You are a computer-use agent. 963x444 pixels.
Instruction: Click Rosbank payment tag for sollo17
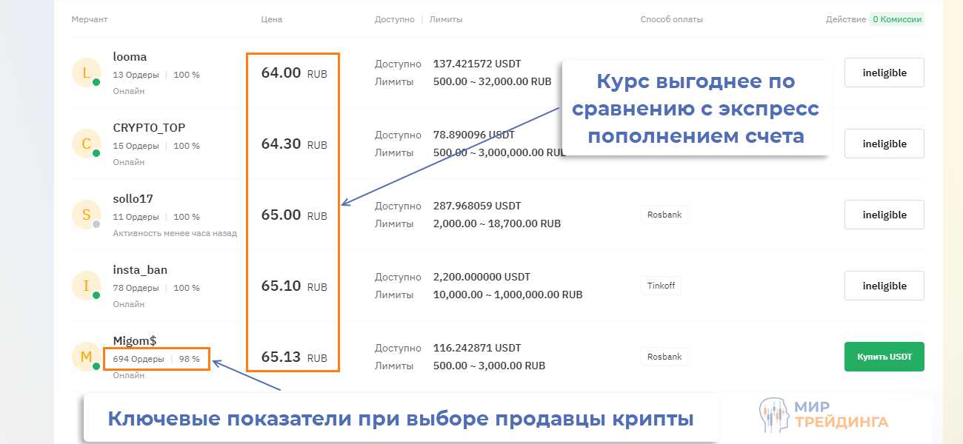click(664, 215)
